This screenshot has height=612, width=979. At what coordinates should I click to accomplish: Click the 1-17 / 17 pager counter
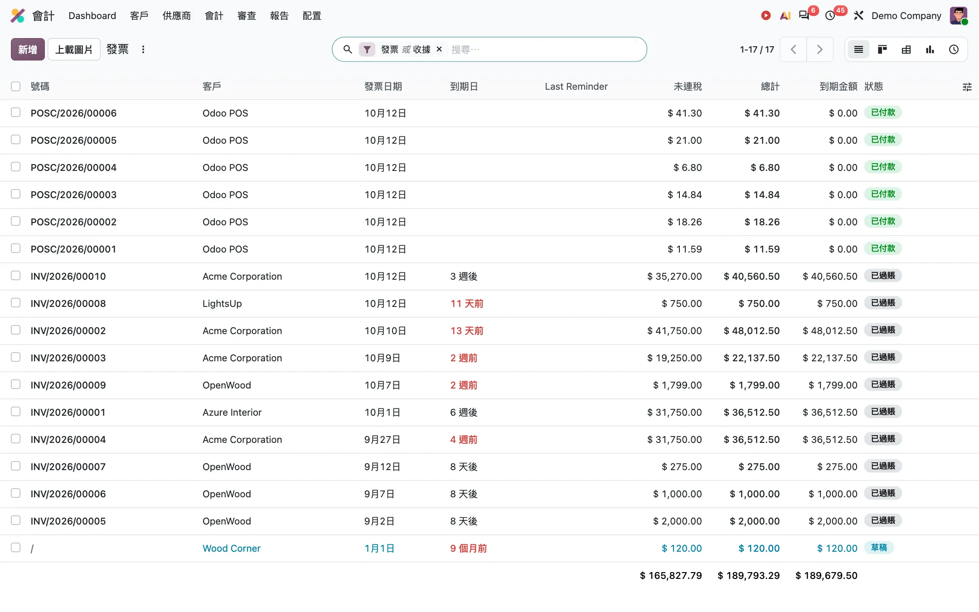(757, 49)
